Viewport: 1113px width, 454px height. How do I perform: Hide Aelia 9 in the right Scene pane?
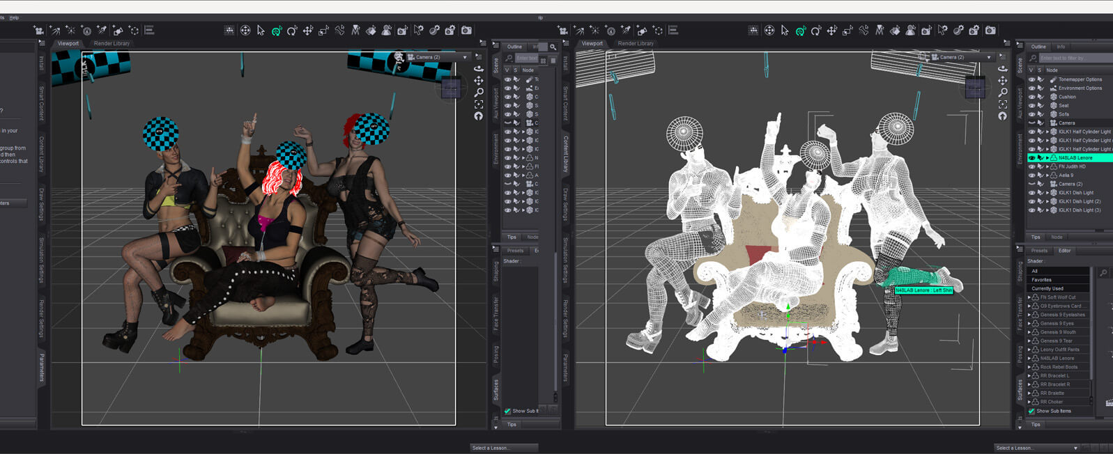tap(1031, 175)
